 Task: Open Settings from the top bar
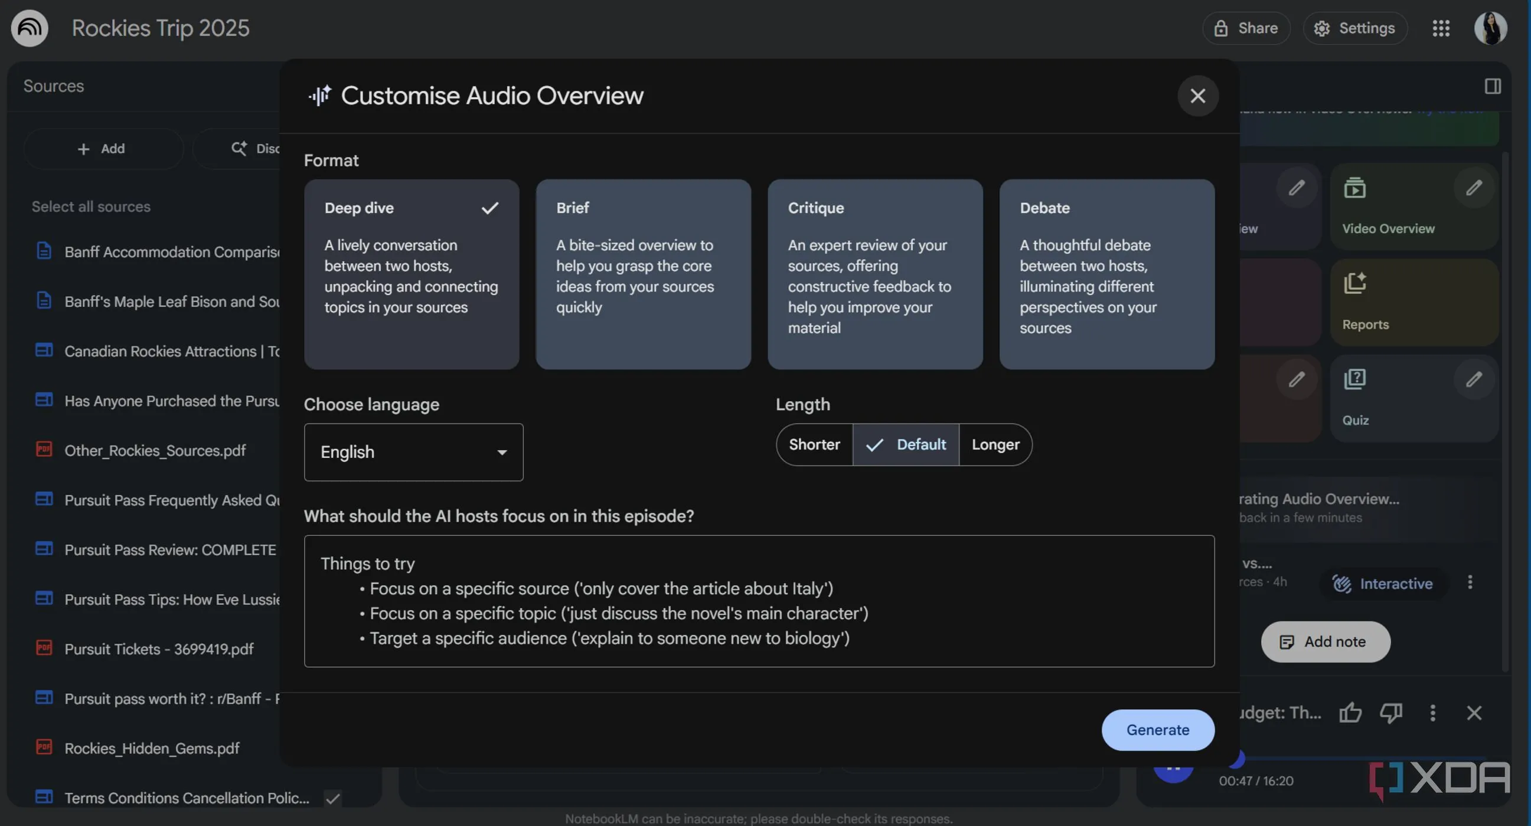pos(1355,28)
